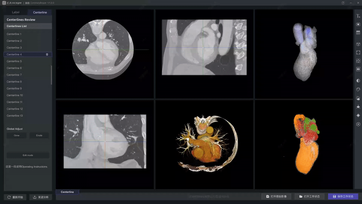Click the colored 3D heart volume rendering

pos(206,143)
